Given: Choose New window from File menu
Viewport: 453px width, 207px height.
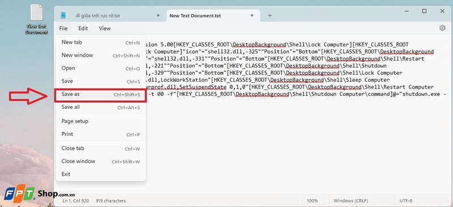Looking at the screenshot, I should pos(101,56).
